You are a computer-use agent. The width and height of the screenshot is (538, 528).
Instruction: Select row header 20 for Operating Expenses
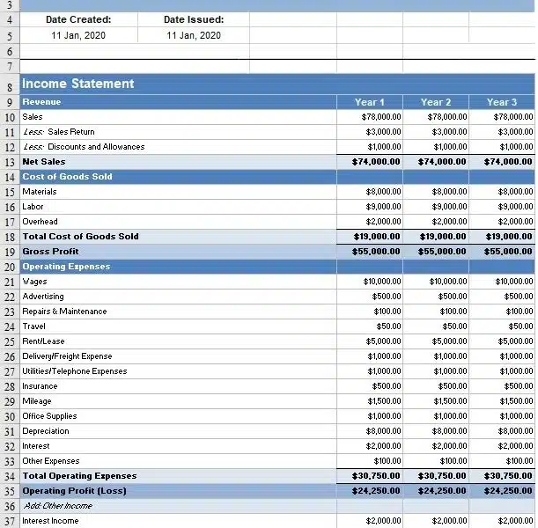pos(10,267)
